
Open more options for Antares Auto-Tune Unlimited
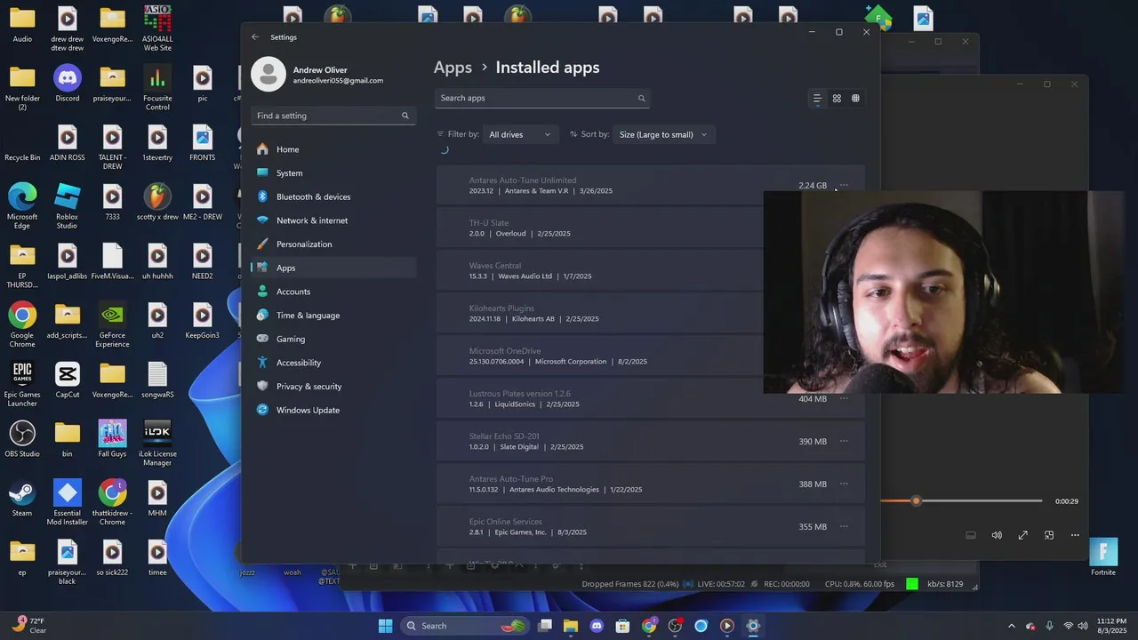click(844, 186)
